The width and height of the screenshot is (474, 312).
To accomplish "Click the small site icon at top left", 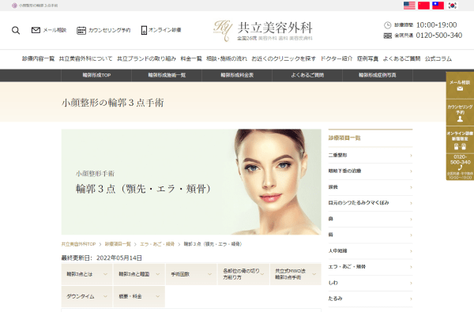I will point(14,6).
